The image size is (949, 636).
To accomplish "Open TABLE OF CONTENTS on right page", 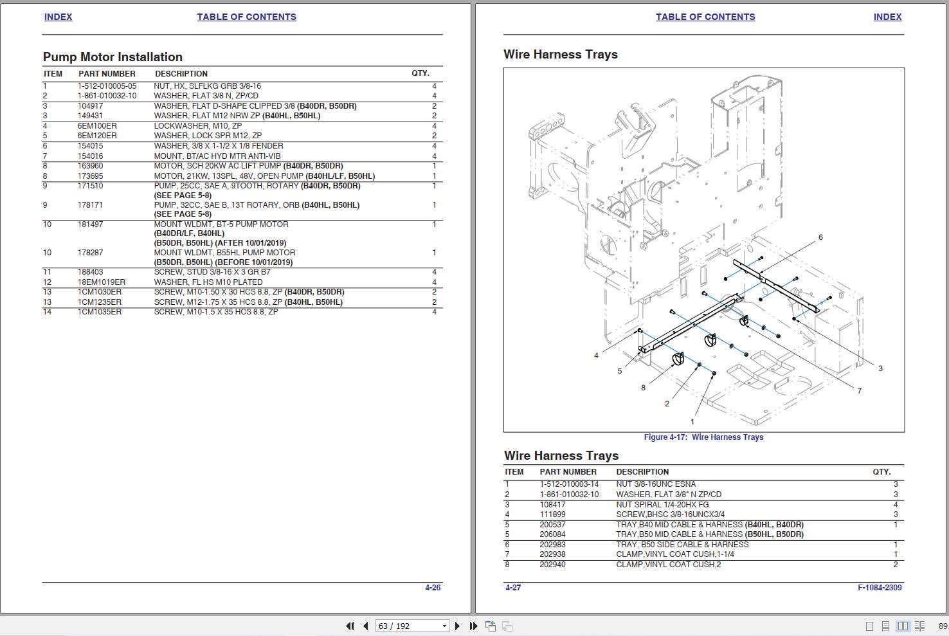I will (705, 17).
